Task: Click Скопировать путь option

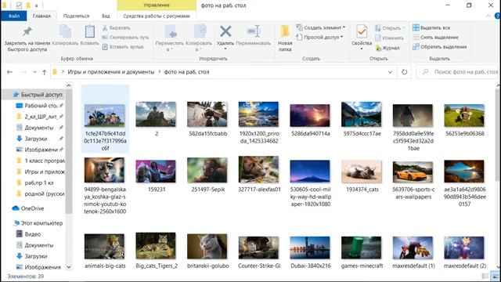Action: [125, 37]
